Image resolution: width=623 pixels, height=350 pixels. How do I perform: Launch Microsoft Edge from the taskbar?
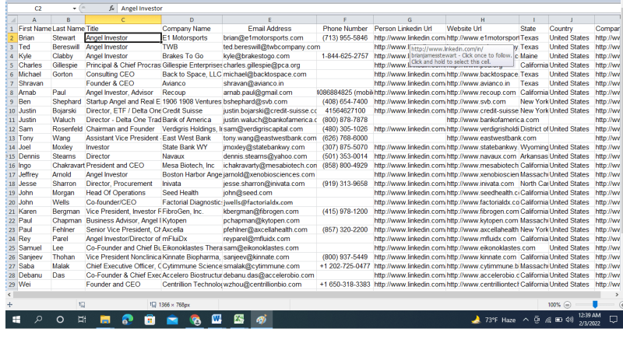128,320
